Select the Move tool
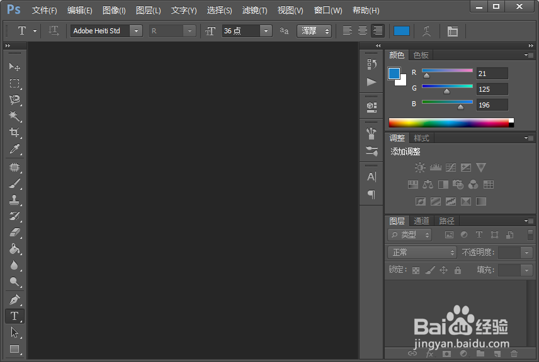The width and height of the screenshot is (539, 362). (14, 67)
